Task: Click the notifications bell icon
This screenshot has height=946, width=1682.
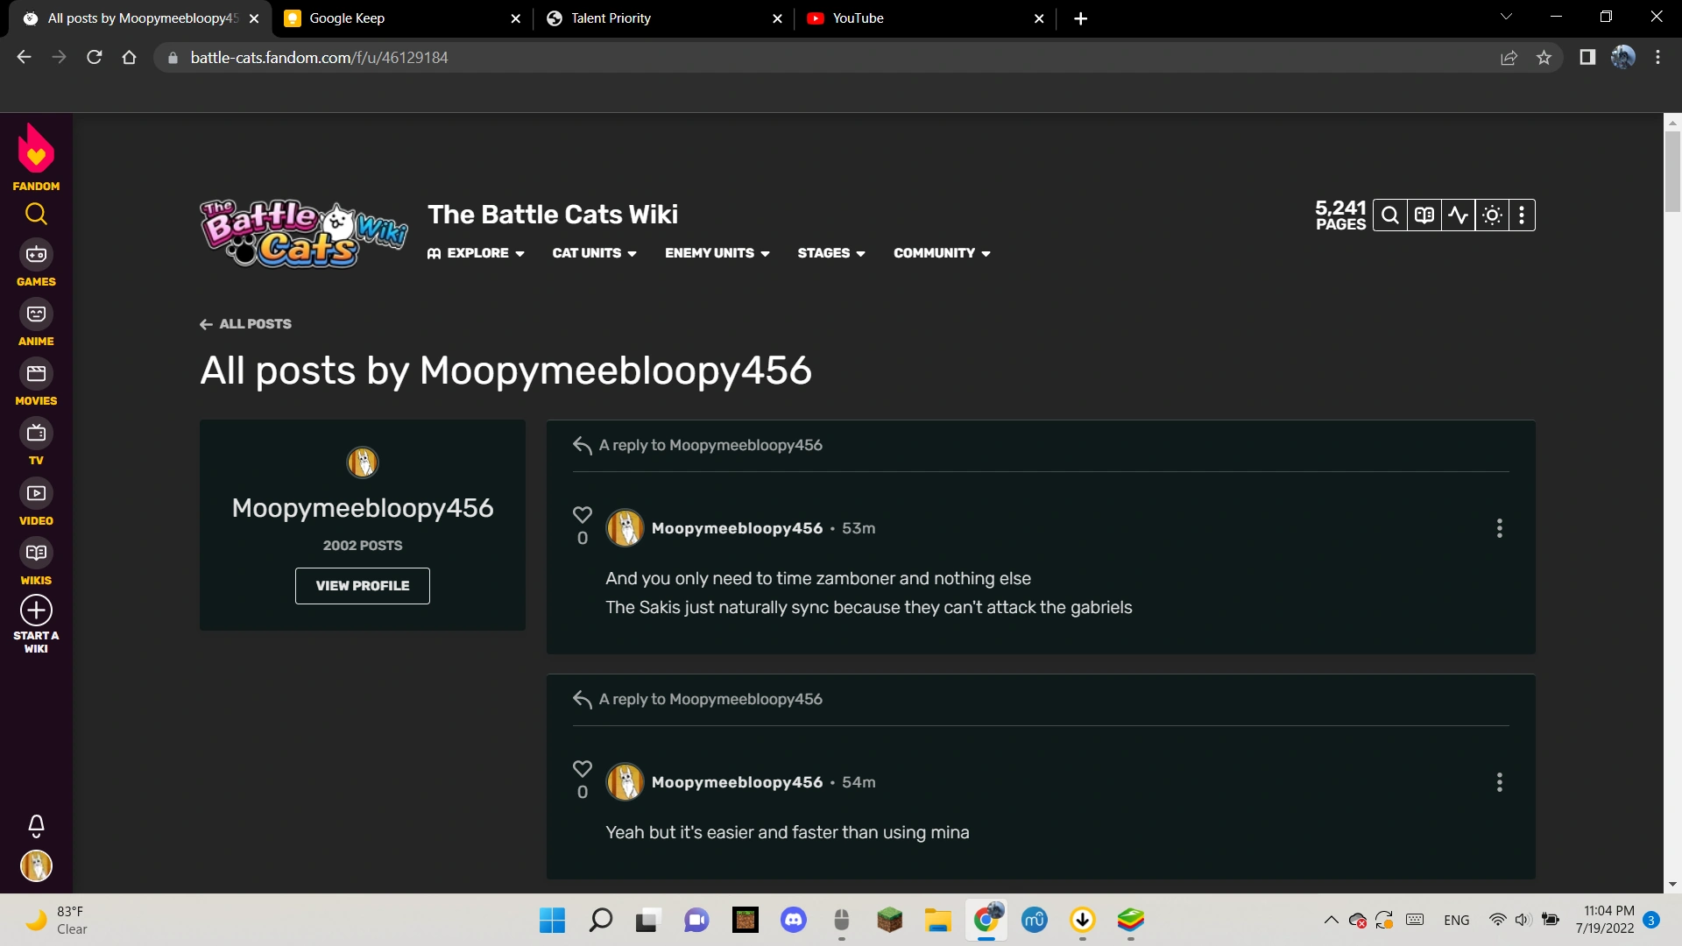Action: click(x=36, y=825)
